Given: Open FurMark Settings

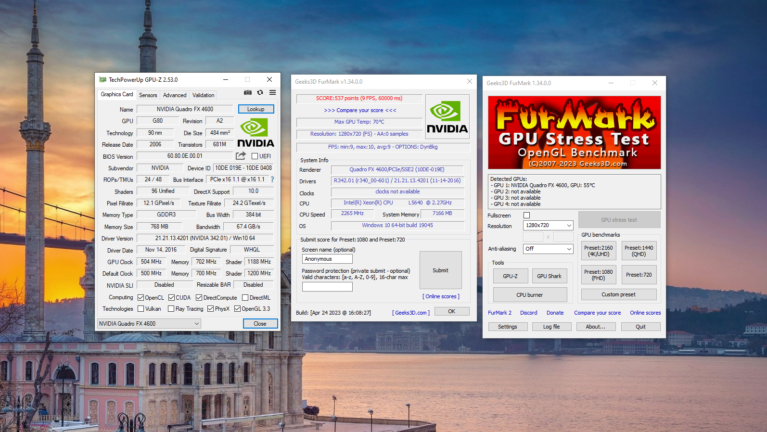Looking at the screenshot, I should 508,327.
